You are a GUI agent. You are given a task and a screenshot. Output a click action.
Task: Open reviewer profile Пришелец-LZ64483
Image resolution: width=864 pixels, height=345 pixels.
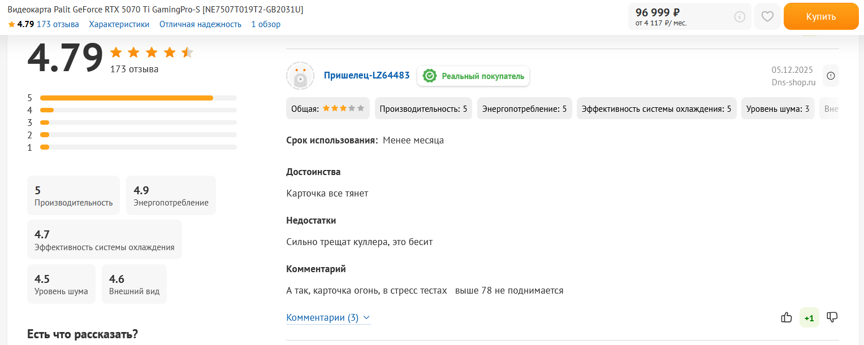[366, 76]
